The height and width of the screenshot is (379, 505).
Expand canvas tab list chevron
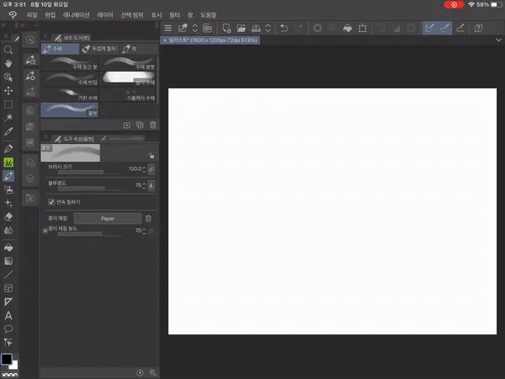[x=498, y=40]
